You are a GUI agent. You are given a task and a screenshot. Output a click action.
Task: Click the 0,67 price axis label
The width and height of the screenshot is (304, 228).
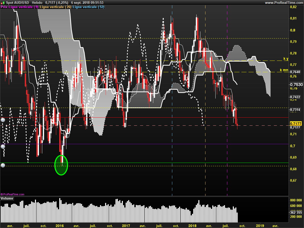(x=293, y=181)
